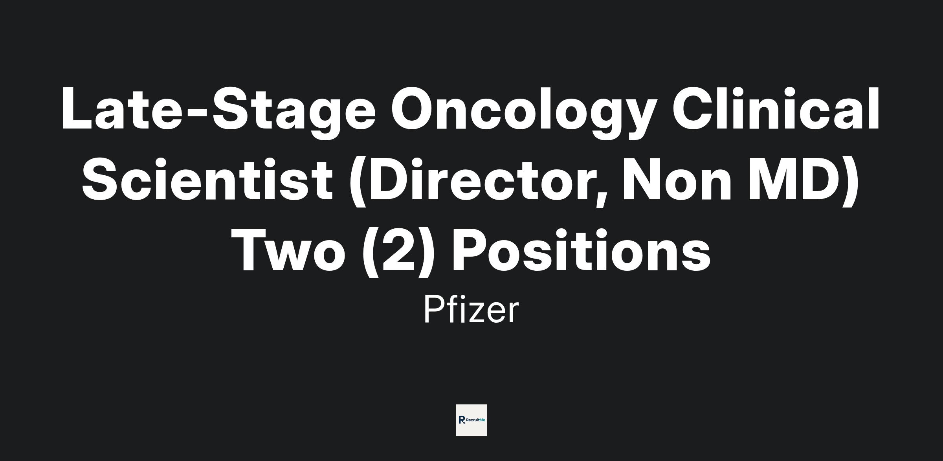Click the RecruitMe "R" logo icon
The height and width of the screenshot is (461, 943).
pos(462,420)
